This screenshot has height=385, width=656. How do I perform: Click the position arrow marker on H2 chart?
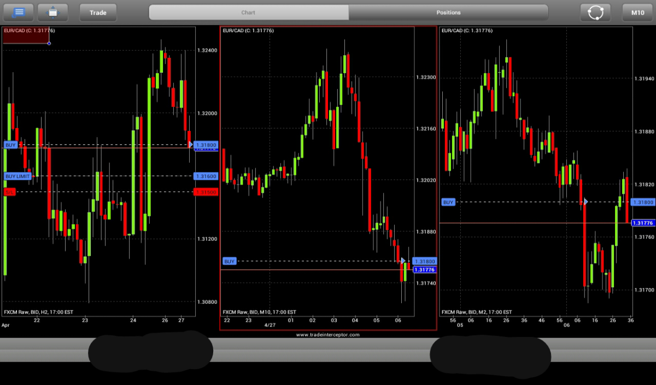191,145
